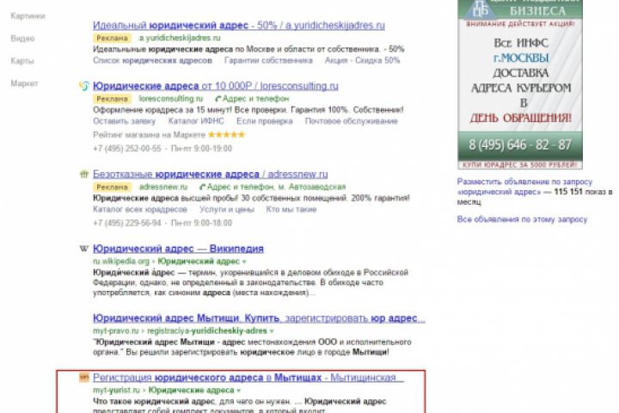Open 'Если проверка' sitelink

[265, 121]
